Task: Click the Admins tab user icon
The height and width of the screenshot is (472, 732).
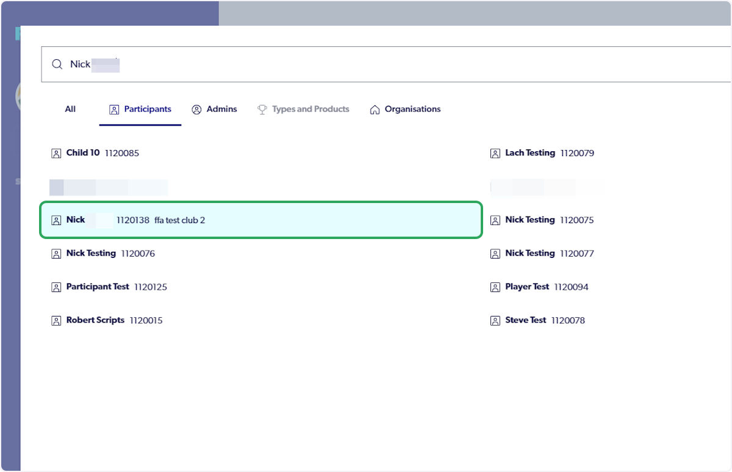Action: pyautogui.click(x=196, y=110)
